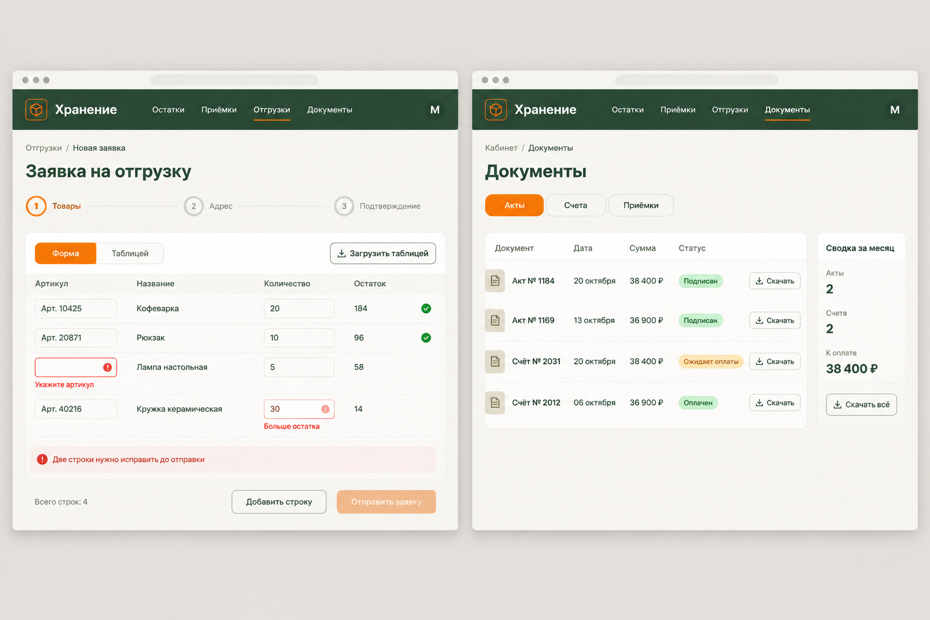This screenshot has height=620, width=930.
Task: Click the document icon of Акт № 1169
Action: (495, 320)
